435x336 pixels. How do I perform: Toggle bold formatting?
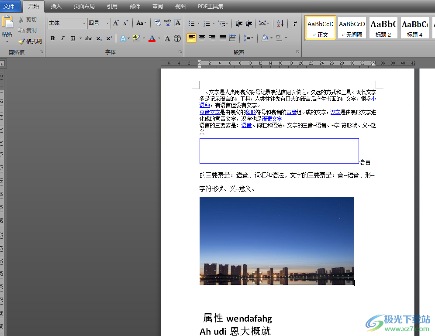(52, 38)
